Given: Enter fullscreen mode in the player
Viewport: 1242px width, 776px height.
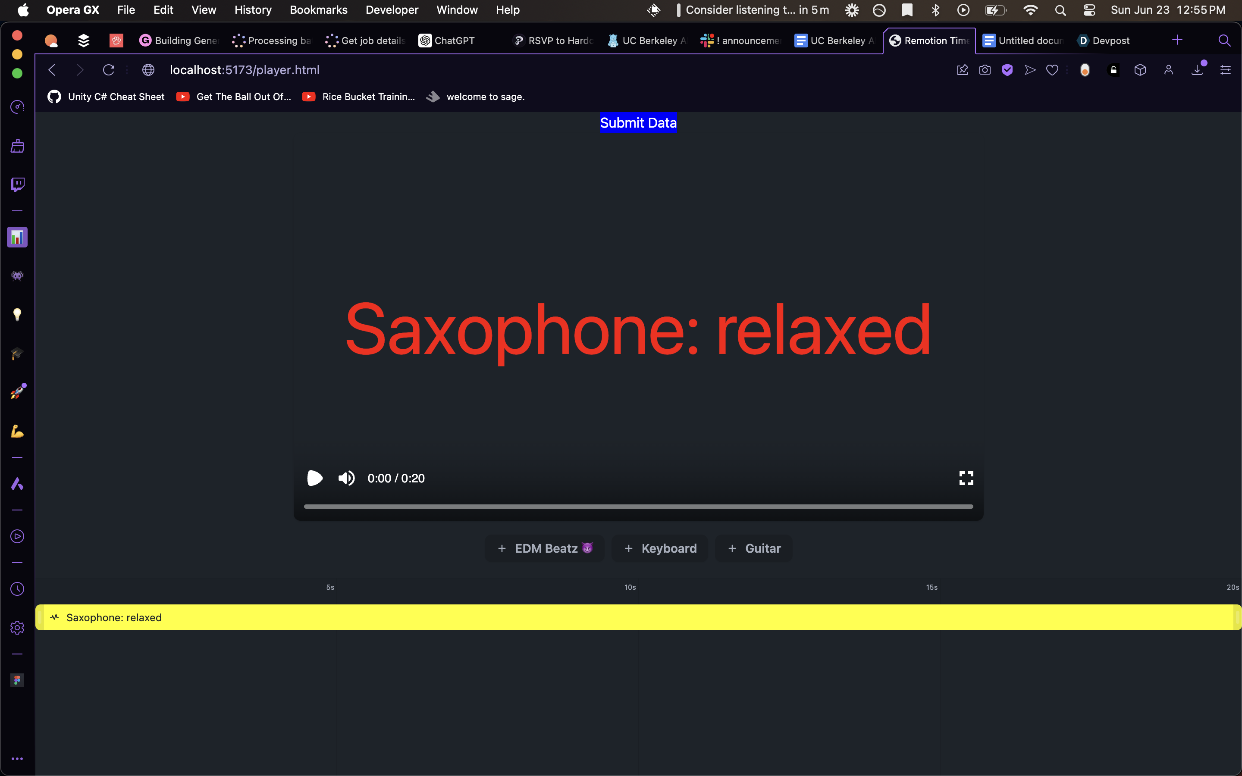Looking at the screenshot, I should tap(966, 478).
